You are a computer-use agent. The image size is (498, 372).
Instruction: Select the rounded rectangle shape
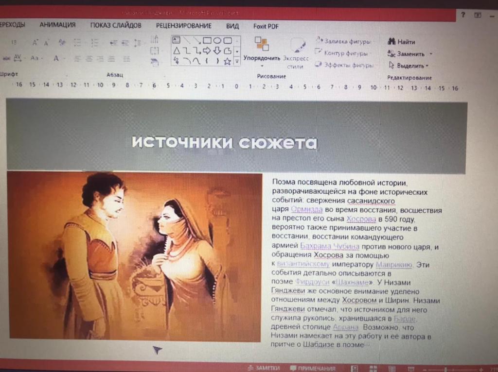pyautogui.click(x=228, y=40)
